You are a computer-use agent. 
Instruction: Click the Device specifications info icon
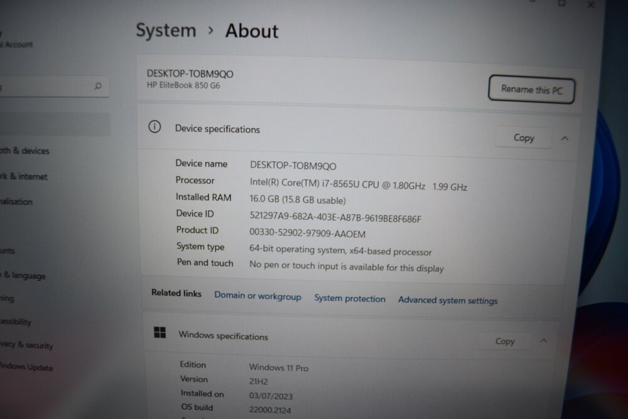[154, 127]
